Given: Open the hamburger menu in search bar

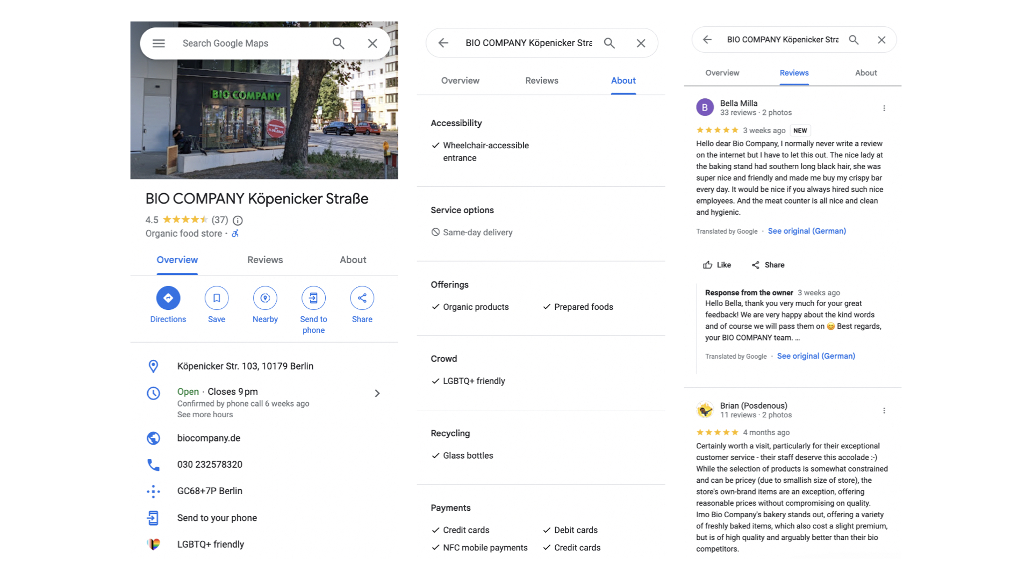Looking at the screenshot, I should pyautogui.click(x=159, y=43).
